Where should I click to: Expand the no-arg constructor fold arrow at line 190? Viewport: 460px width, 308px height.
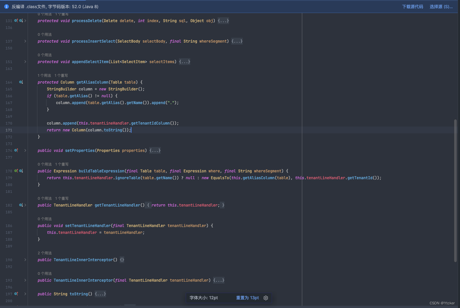click(x=25, y=260)
